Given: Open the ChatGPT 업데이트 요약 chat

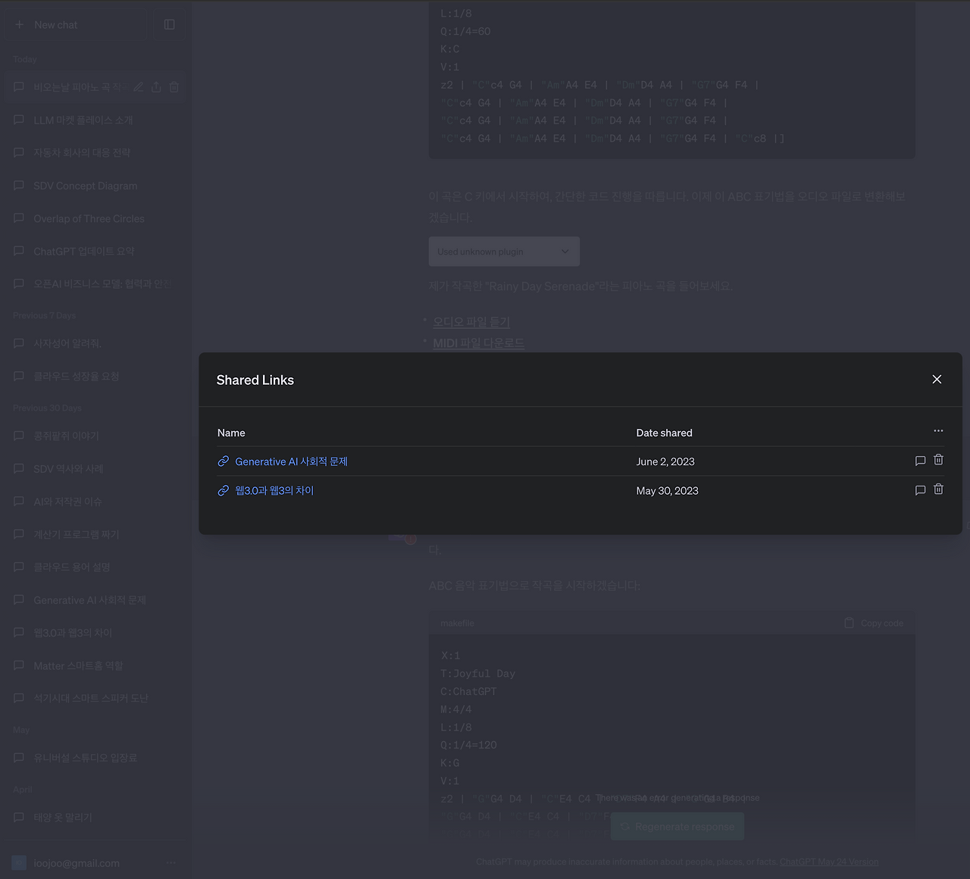Looking at the screenshot, I should [x=94, y=251].
